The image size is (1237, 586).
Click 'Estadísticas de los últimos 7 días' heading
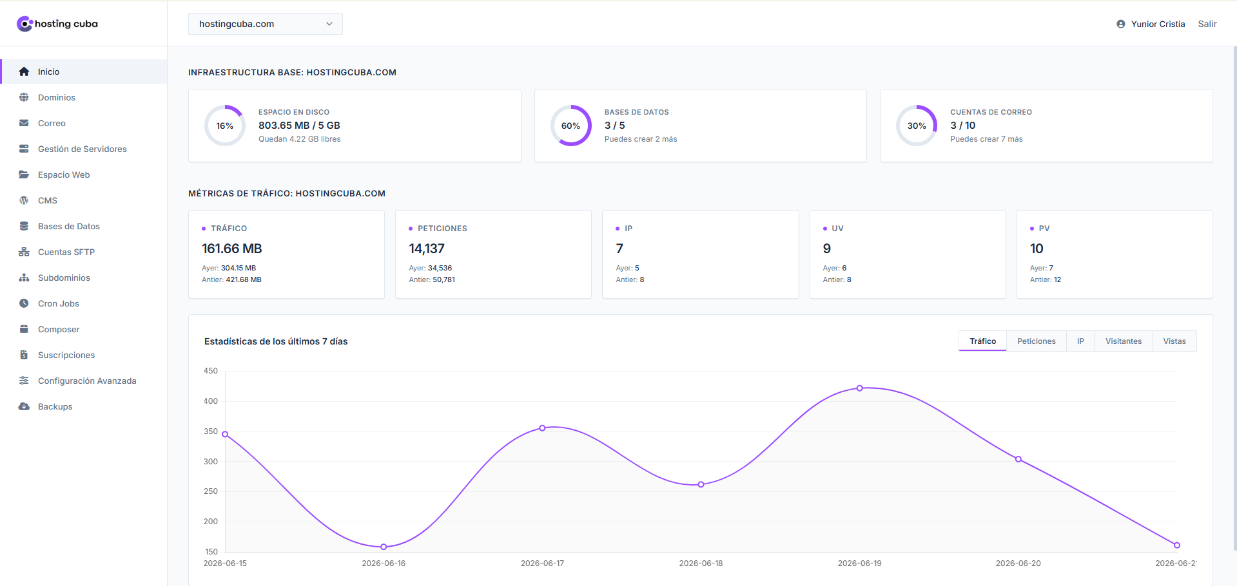276,341
